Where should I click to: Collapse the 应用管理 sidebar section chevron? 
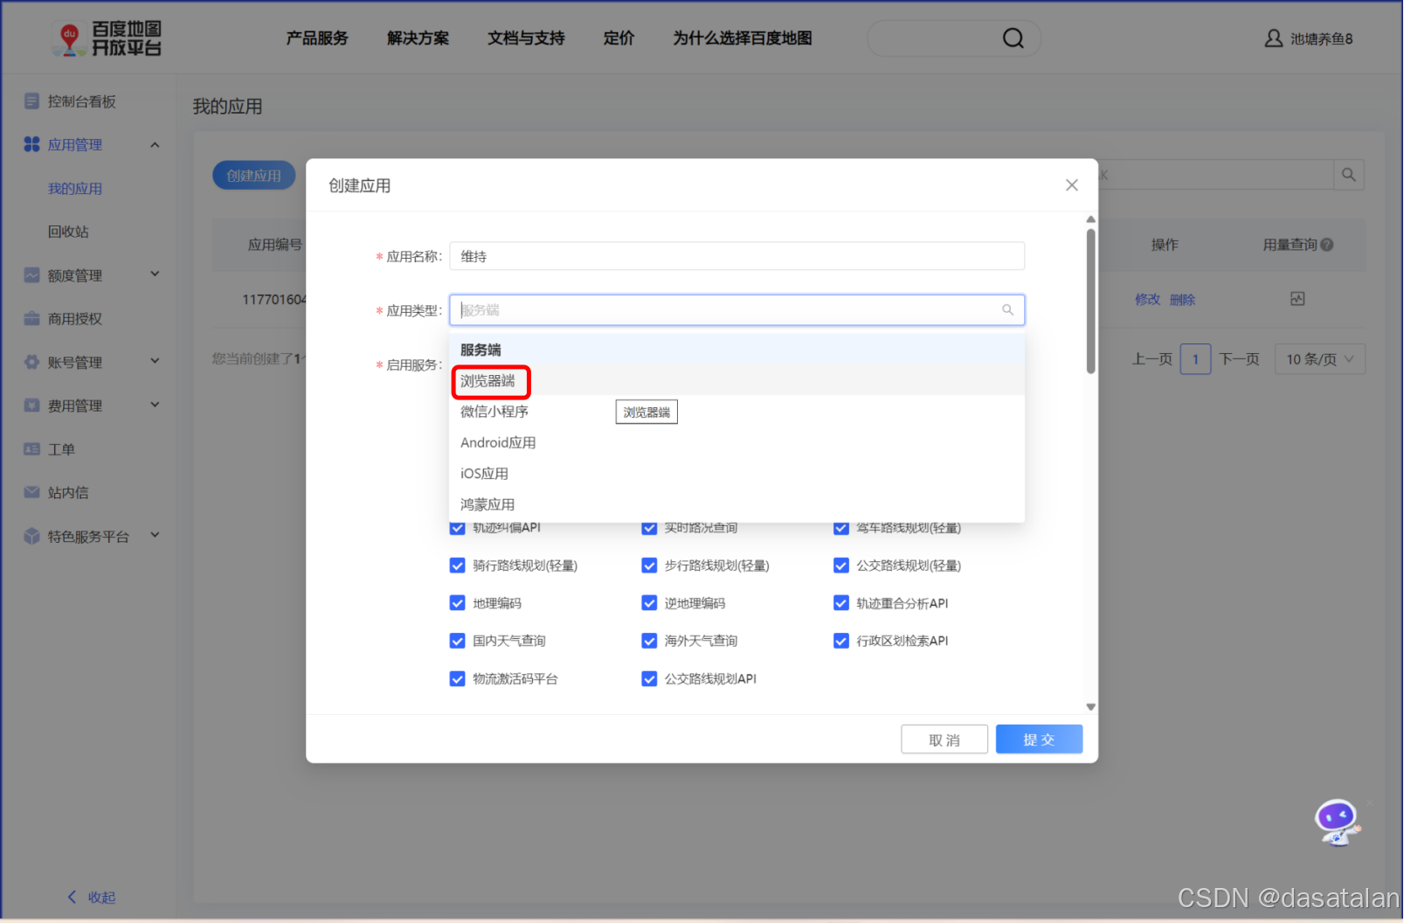coord(155,144)
